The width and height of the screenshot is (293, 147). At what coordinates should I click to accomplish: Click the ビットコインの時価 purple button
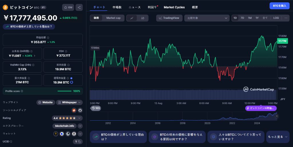(x=261, y=108)
